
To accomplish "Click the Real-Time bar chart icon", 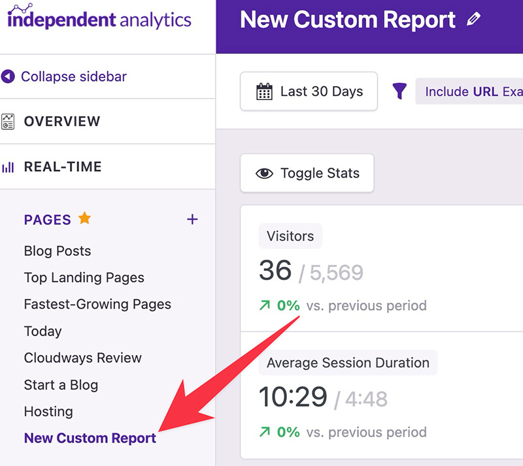I will [x=8, y=167].
